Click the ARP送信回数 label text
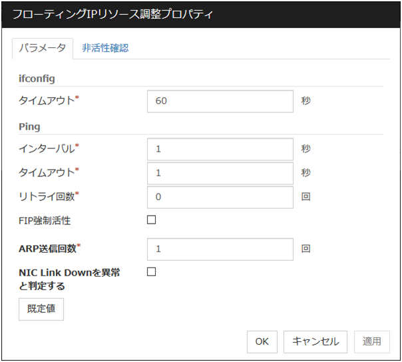This screenshot has height=362, width=402. (47, 249)
